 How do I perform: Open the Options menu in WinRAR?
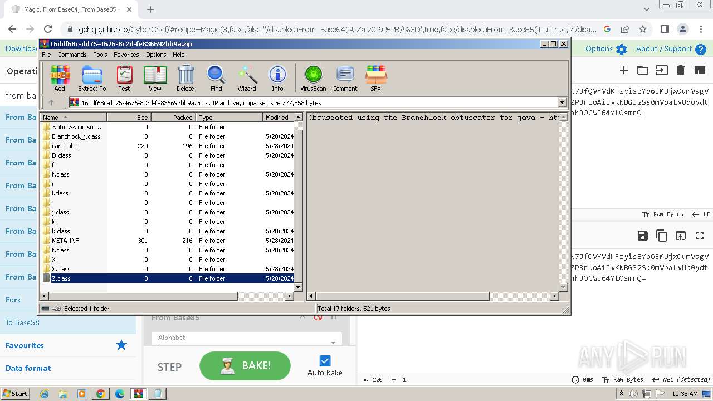point(156,55)
